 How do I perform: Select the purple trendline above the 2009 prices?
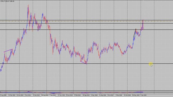[x=8, y=50]
